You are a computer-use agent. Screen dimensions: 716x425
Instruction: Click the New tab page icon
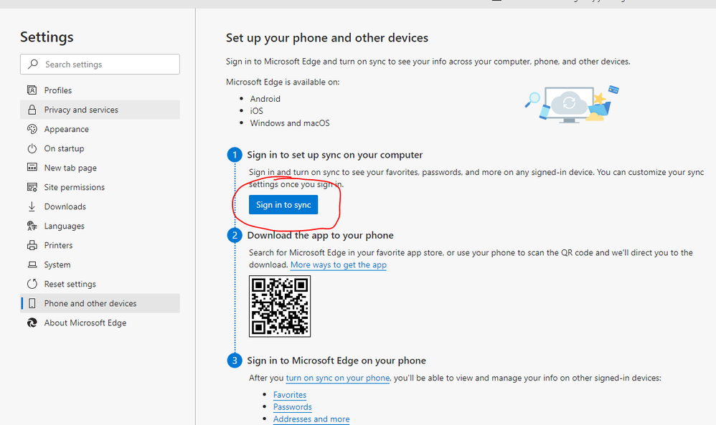[32, 168]
